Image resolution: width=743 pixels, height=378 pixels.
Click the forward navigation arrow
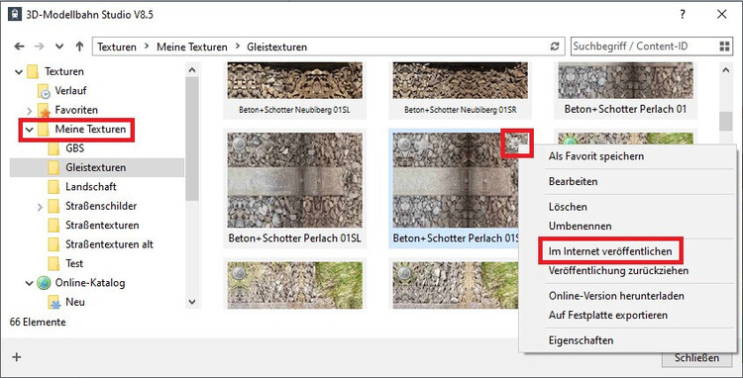click(40, 47)
